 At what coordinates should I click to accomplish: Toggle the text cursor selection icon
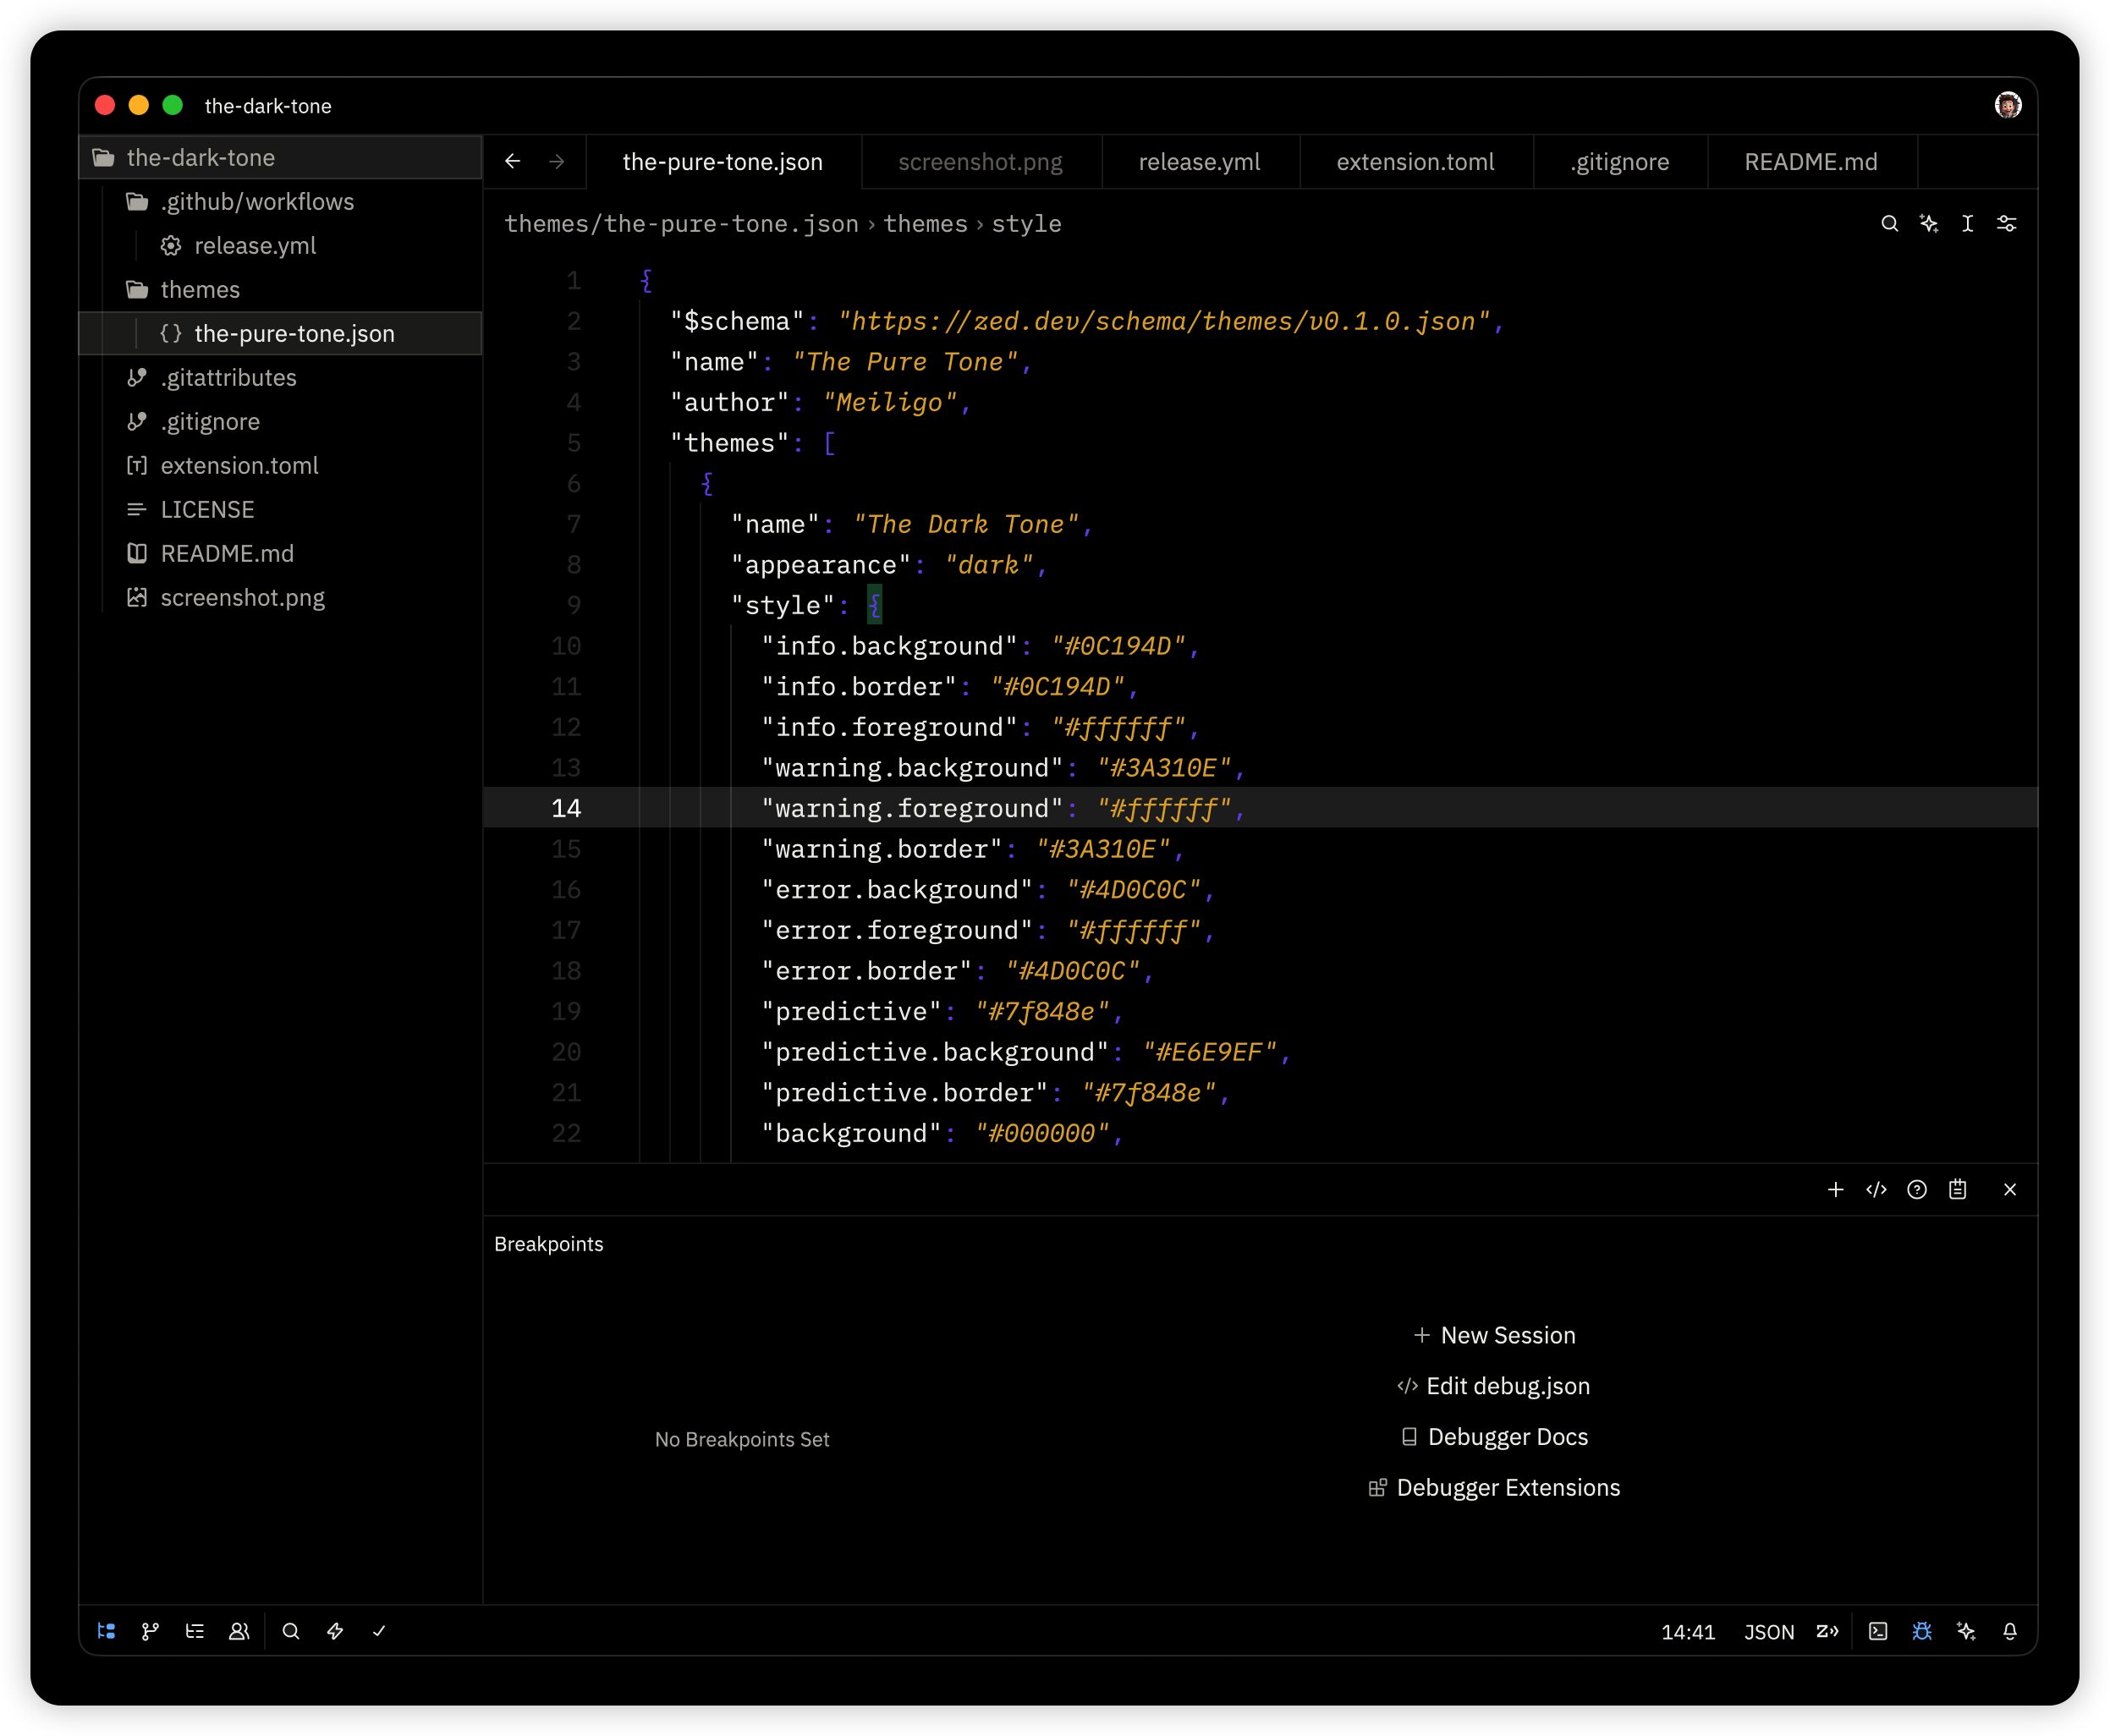point(1967,223)
